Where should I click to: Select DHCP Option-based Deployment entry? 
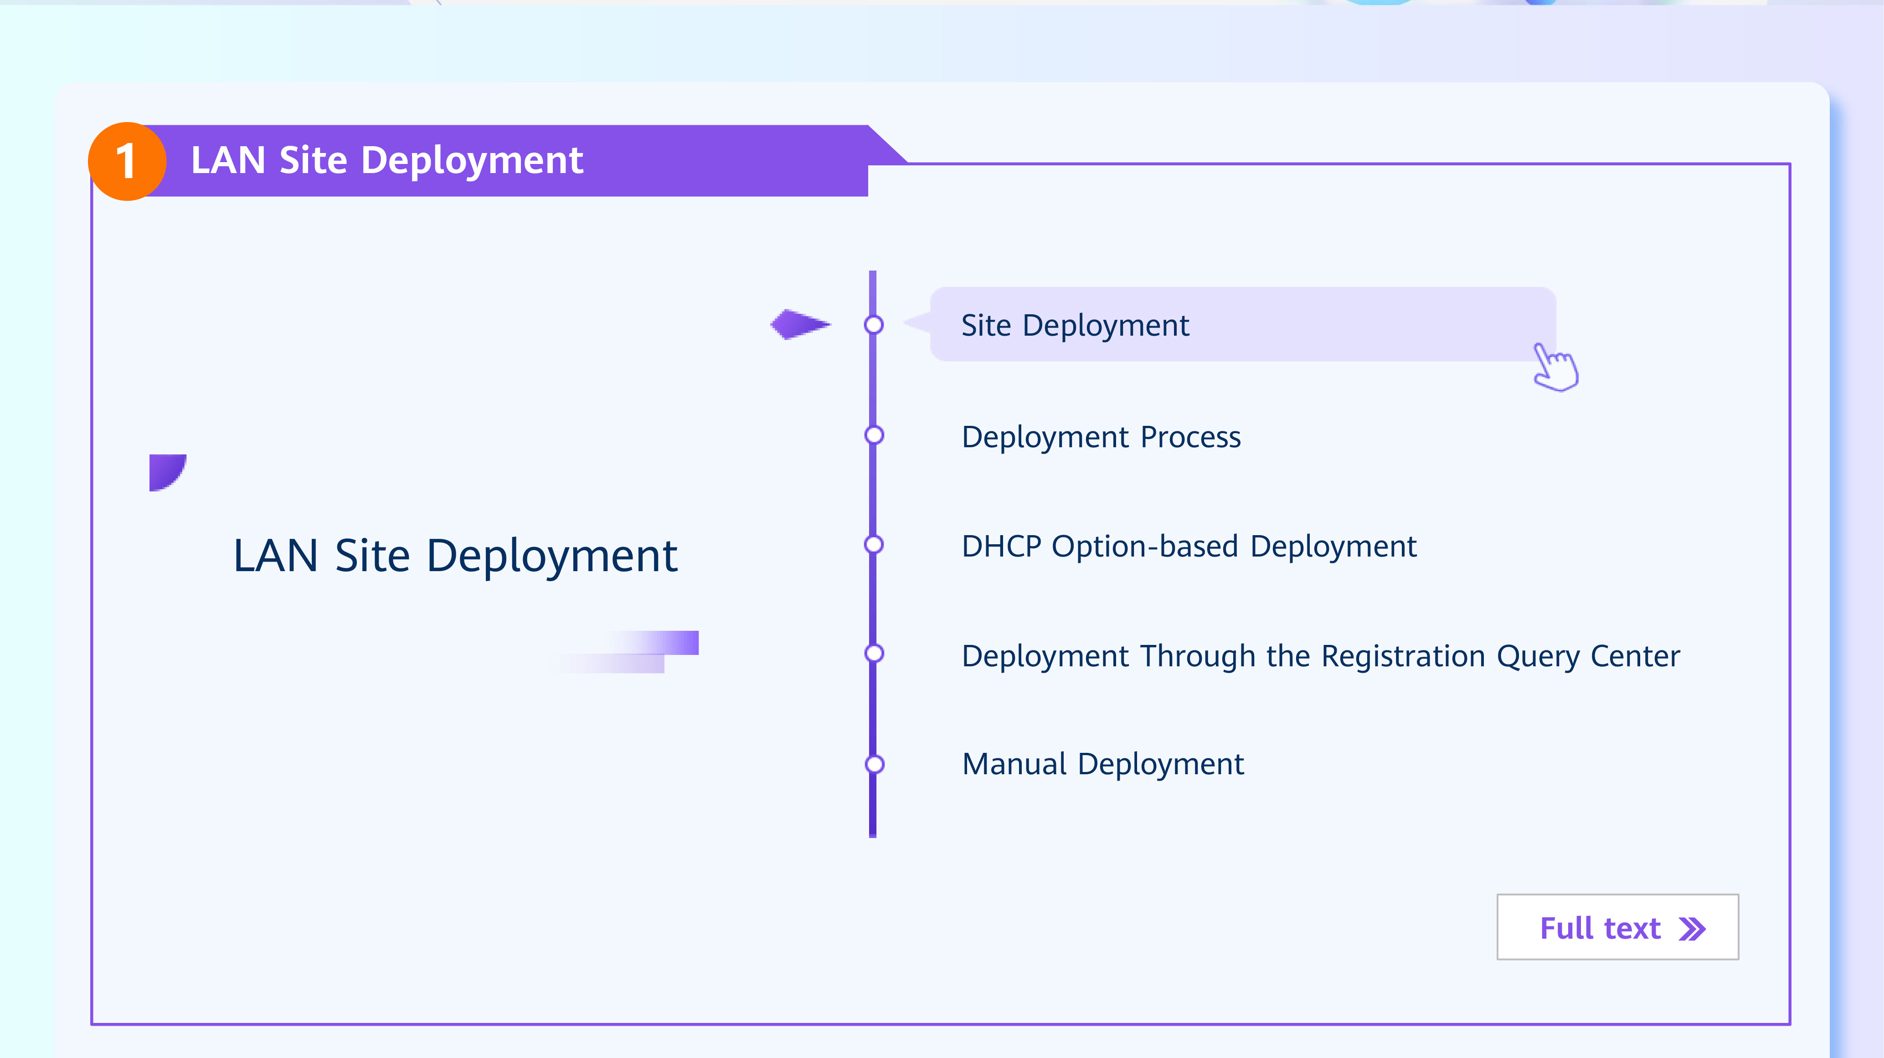point(1189,547)
